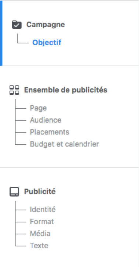This screenshot has height=267, width=139.
Task: Click the blue active-section indicator bar
Action: point(1,33)
